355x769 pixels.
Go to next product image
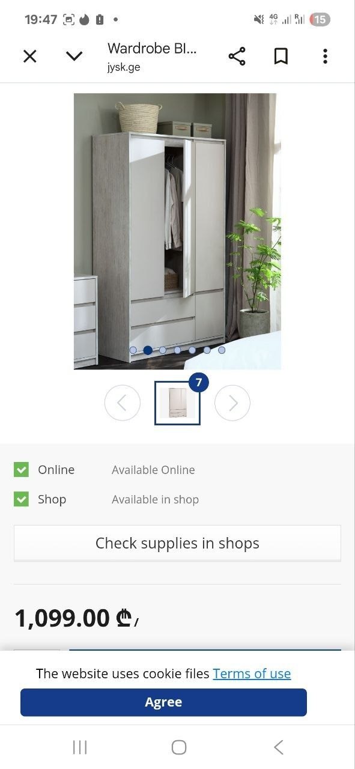click(232, 403)
